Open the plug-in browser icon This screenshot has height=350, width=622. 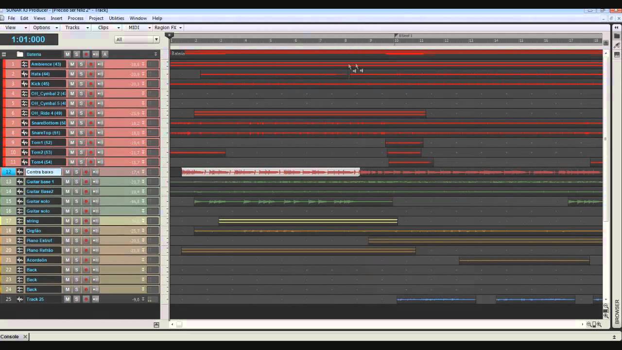[617, 45]
